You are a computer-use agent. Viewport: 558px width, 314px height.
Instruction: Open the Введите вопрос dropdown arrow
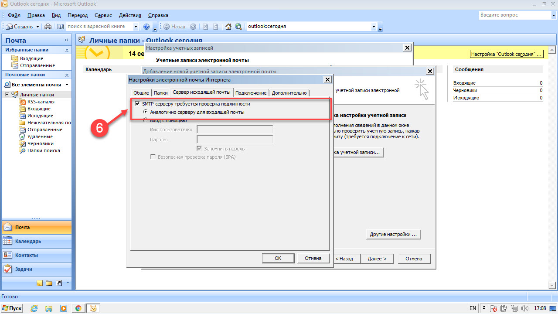click(x=553, y=15)
